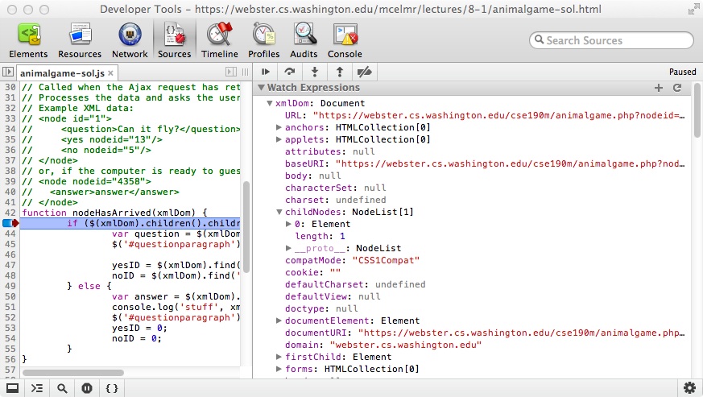The width and height of the screenshot is (703, 397).
Task: Resume script execution
Action: (x=266, y=72)
